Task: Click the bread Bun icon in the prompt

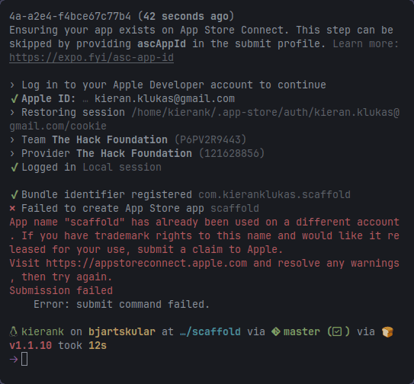Action: 387,331
